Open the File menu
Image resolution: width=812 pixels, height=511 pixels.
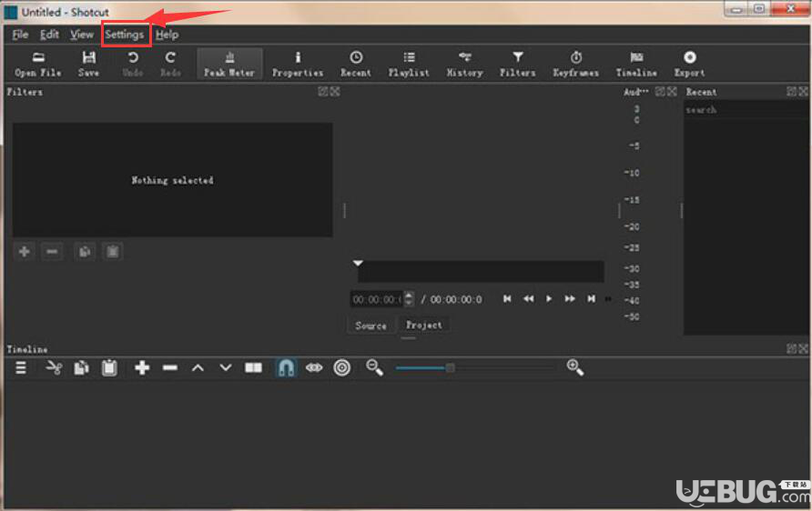(20, 35)
